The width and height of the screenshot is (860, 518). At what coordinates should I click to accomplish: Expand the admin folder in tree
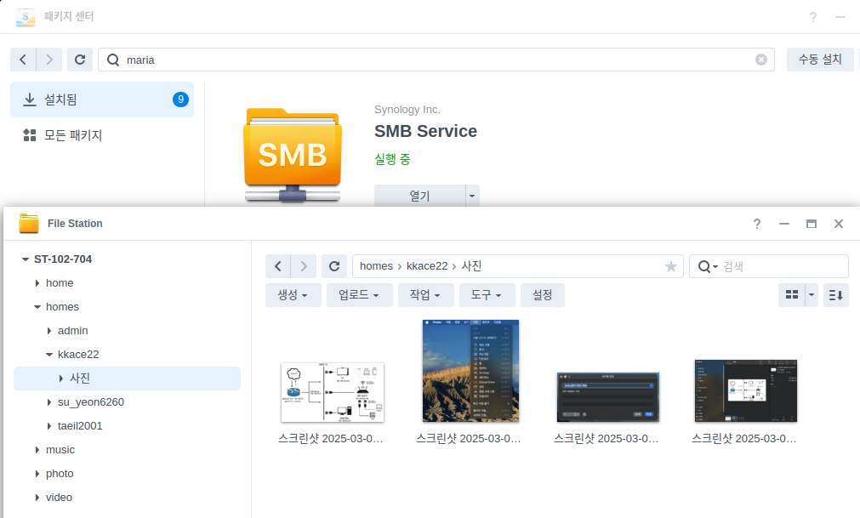(49, 331)
